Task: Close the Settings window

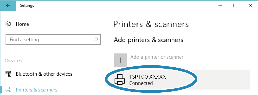Action: 250,6
